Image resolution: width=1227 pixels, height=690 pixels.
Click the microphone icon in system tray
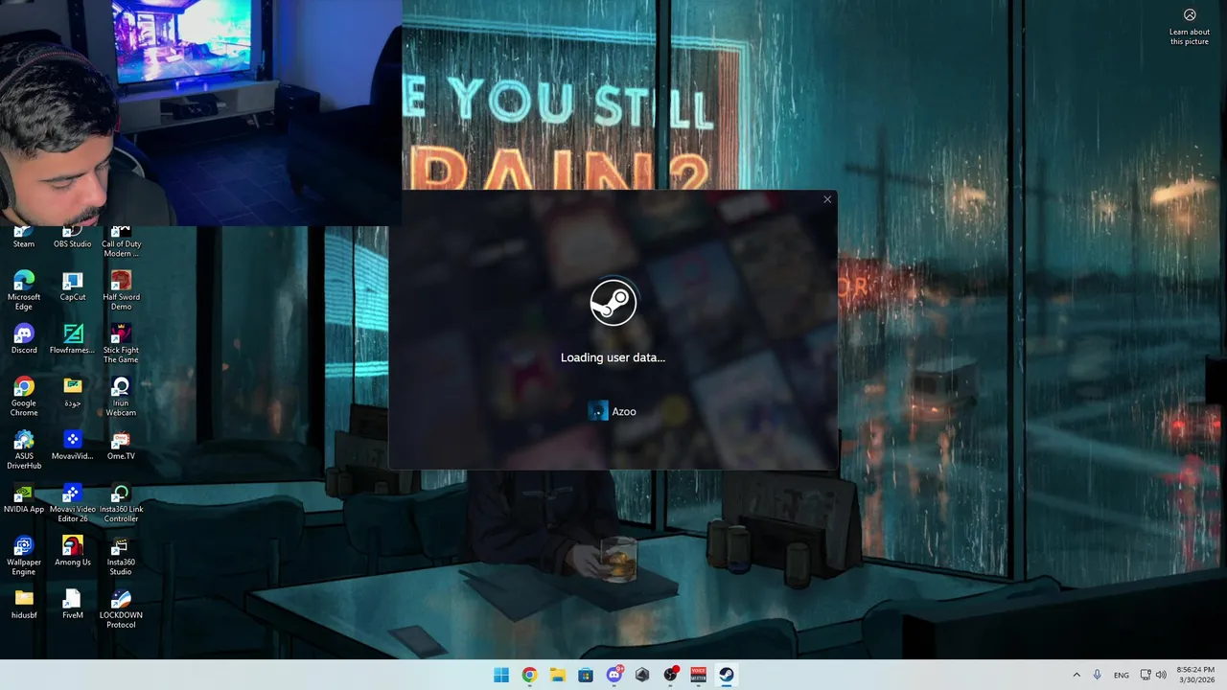pyautogui.click(x=1098, y=675)
